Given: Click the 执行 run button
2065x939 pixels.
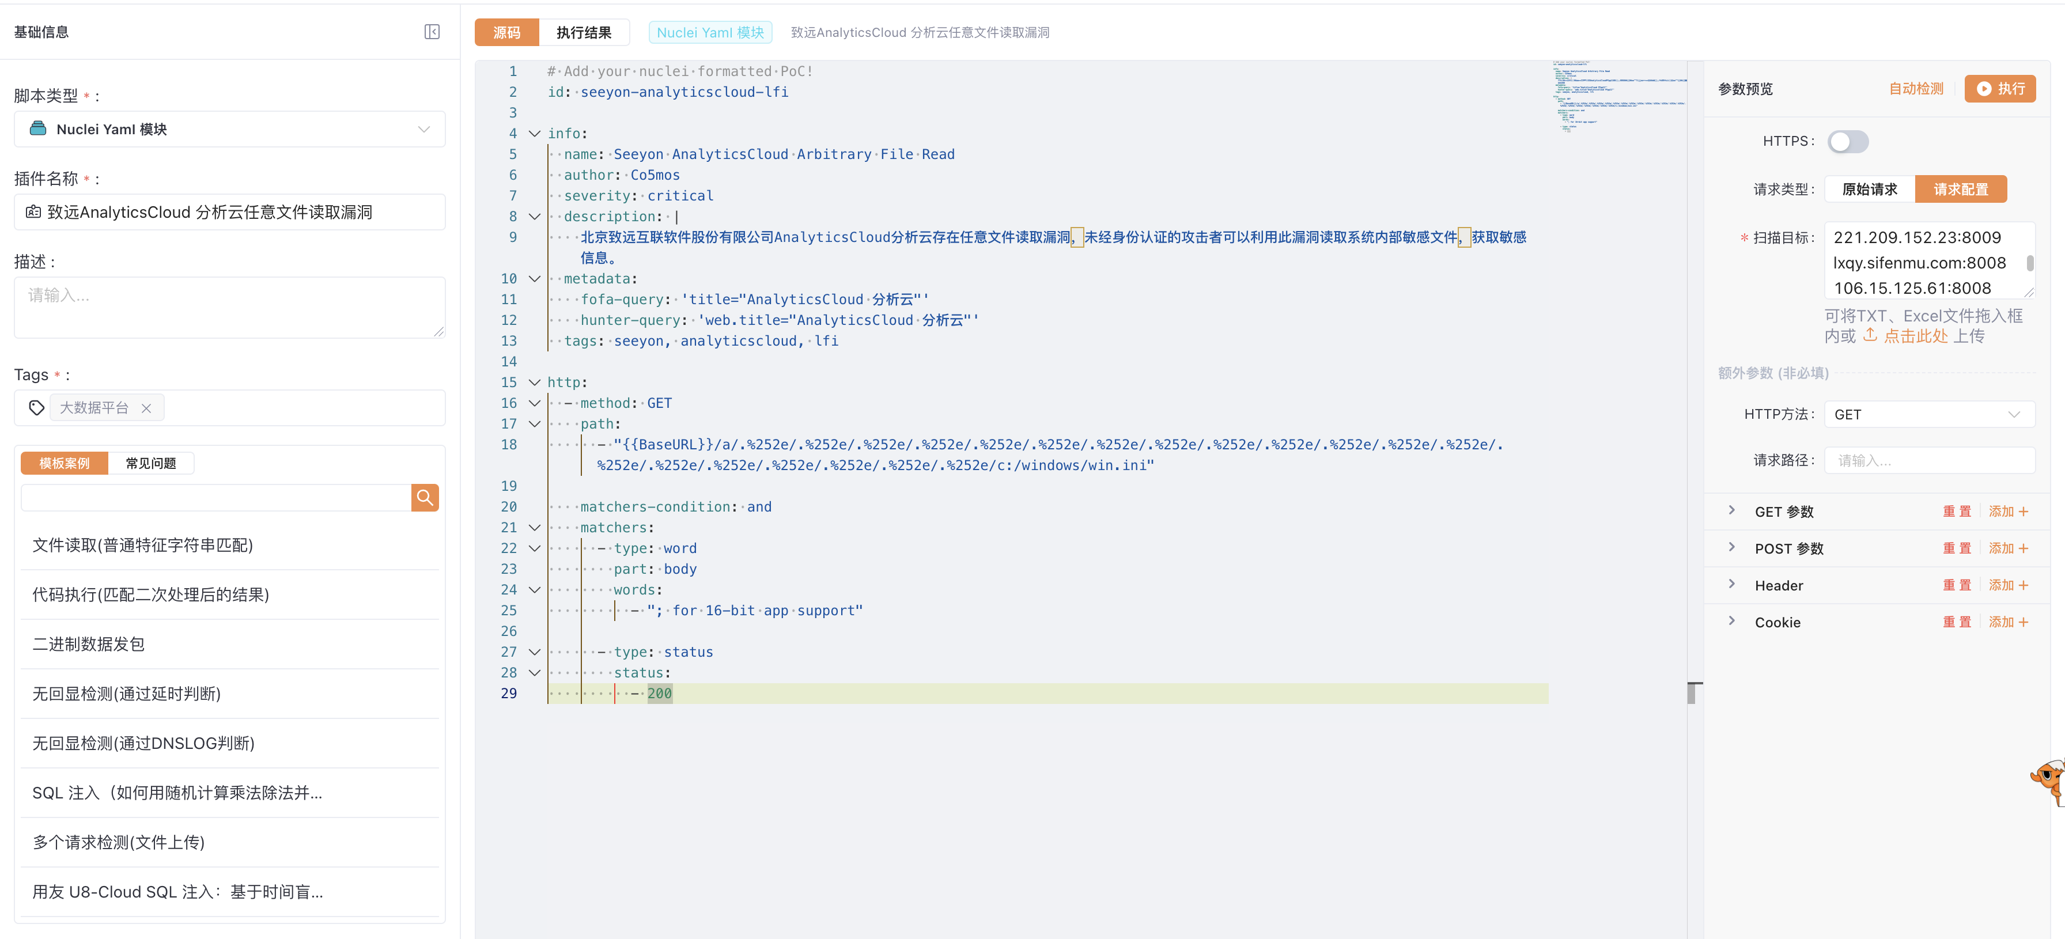Looking at the screenshot, I should tap(1999, 88).
